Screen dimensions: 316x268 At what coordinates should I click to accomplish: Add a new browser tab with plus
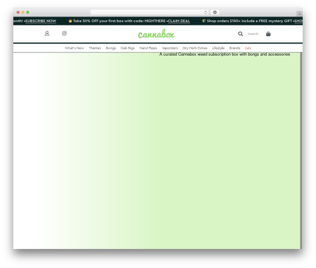[300, 14]
